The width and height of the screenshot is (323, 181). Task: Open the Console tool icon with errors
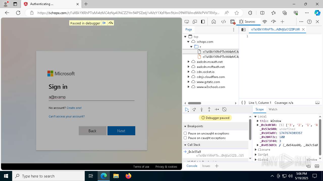click(233, 22)
